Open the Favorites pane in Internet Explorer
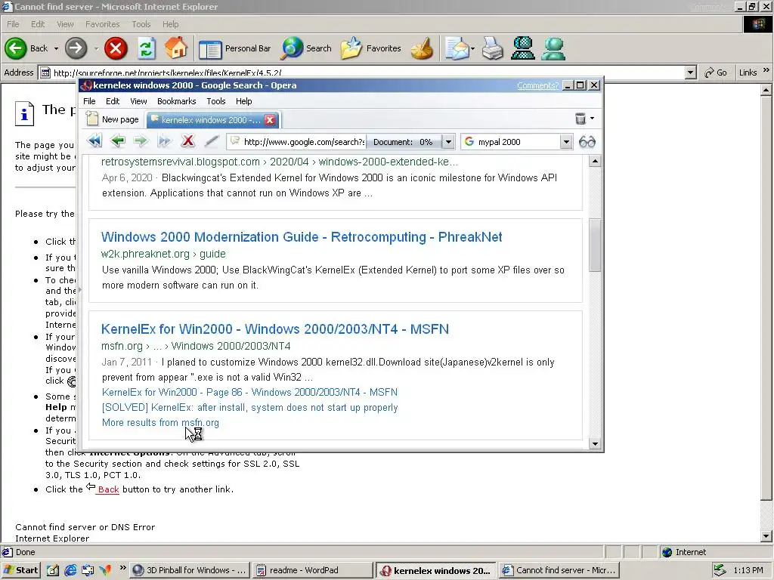The width and height of the screenshot is (774, 580). tap(370, 48)
